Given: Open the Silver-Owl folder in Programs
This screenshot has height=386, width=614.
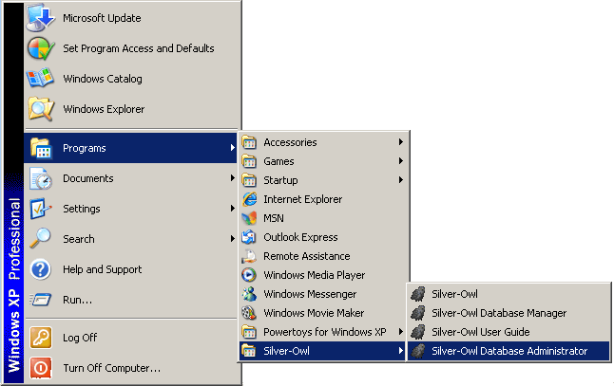Looking at the screenshot, I should click(x=322, y=351).
